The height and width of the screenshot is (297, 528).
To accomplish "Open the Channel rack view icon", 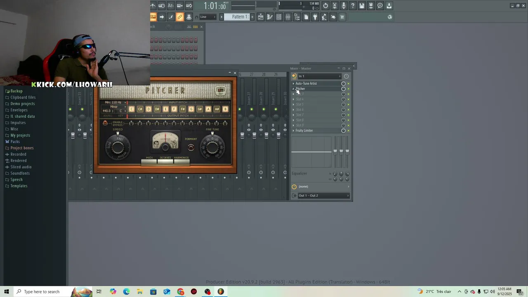I will (279, 17).
